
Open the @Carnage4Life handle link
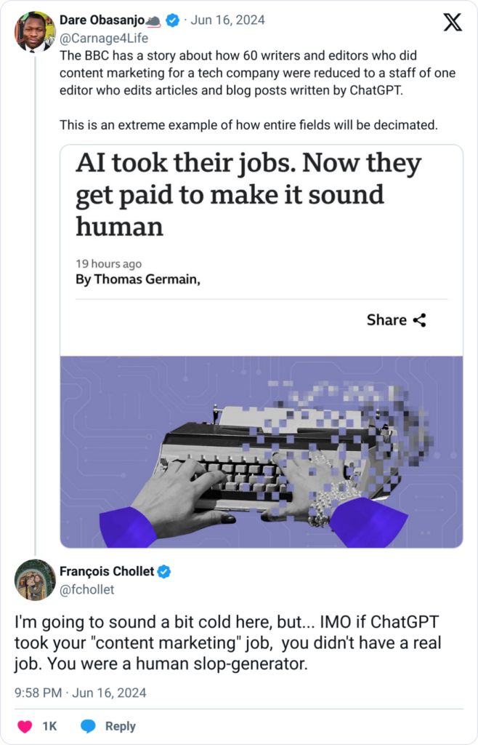point(104,38)
